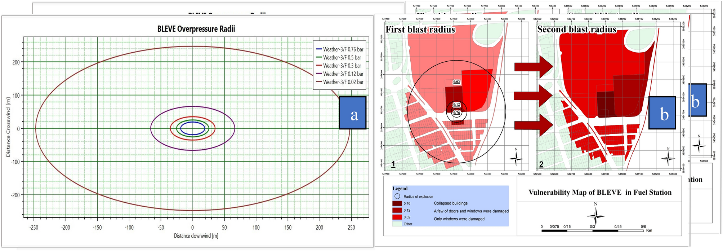
Task: Click the Weather-3/F 0.02 bar legend entry
Action: click(x=339, y=82)
